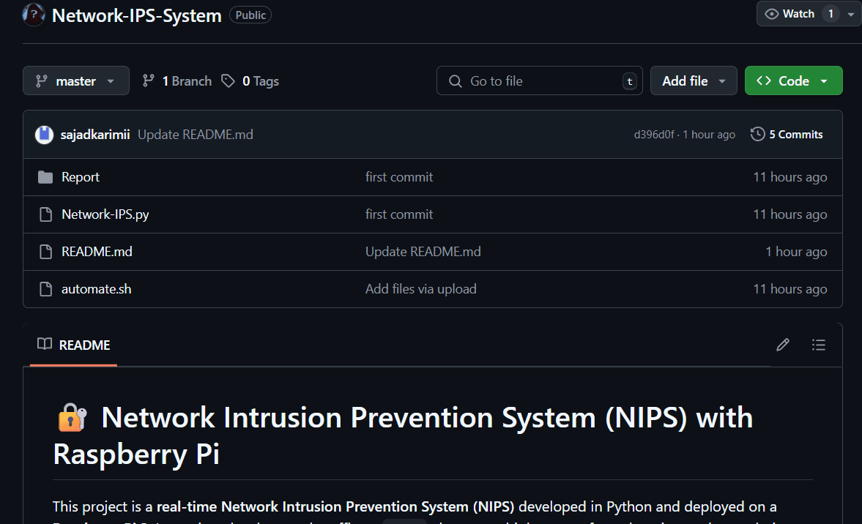The width and height of the screenshot is (862, 524).
Task: Click the book icon next to README heading
Action: click(x=43, y=344)
